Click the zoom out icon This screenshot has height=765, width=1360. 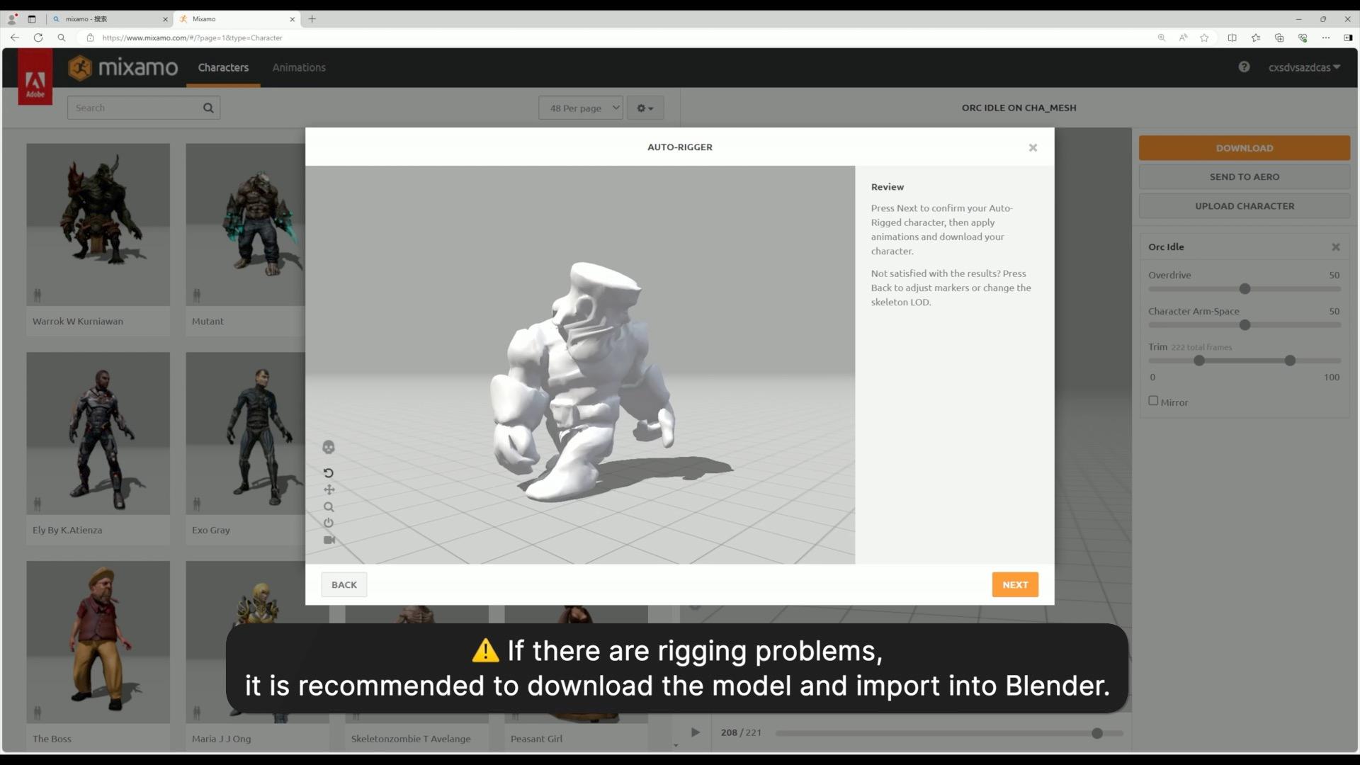pos(329,506)
